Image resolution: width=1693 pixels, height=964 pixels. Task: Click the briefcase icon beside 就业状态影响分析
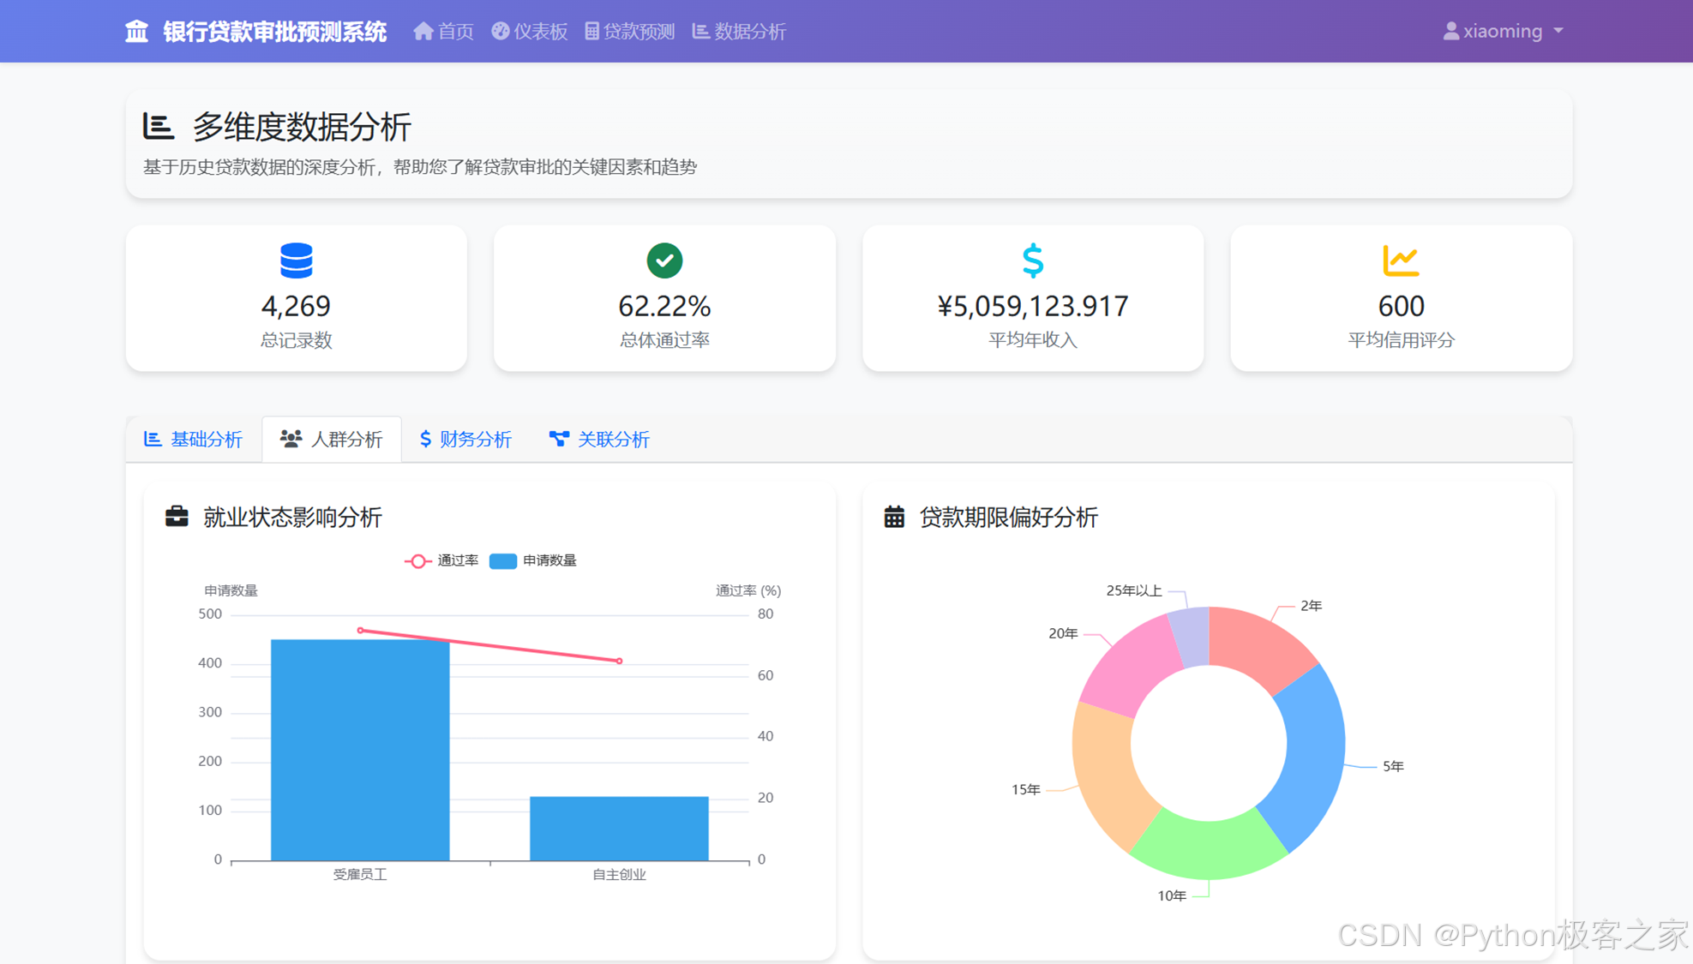point(177,517)
